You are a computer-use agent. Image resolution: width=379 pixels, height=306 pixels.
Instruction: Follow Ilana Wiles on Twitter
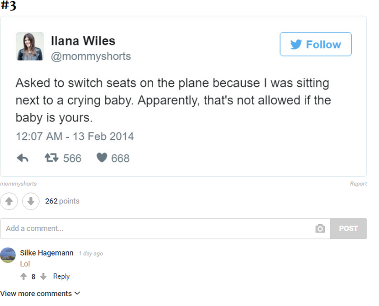click(x=315, y=44)
